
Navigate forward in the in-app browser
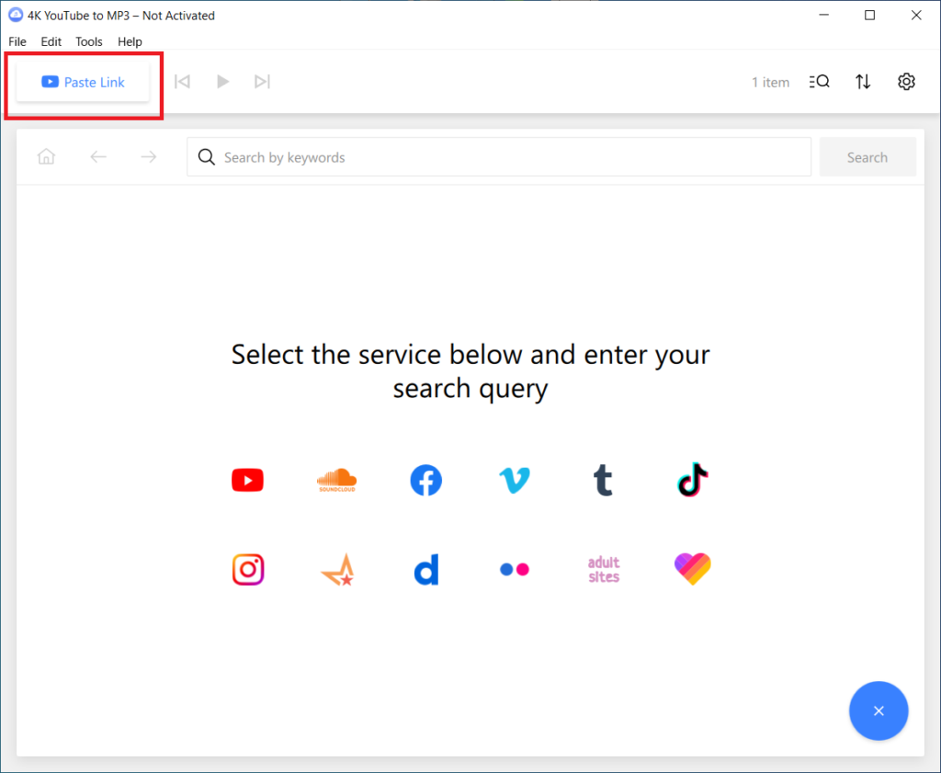(148, 157)
